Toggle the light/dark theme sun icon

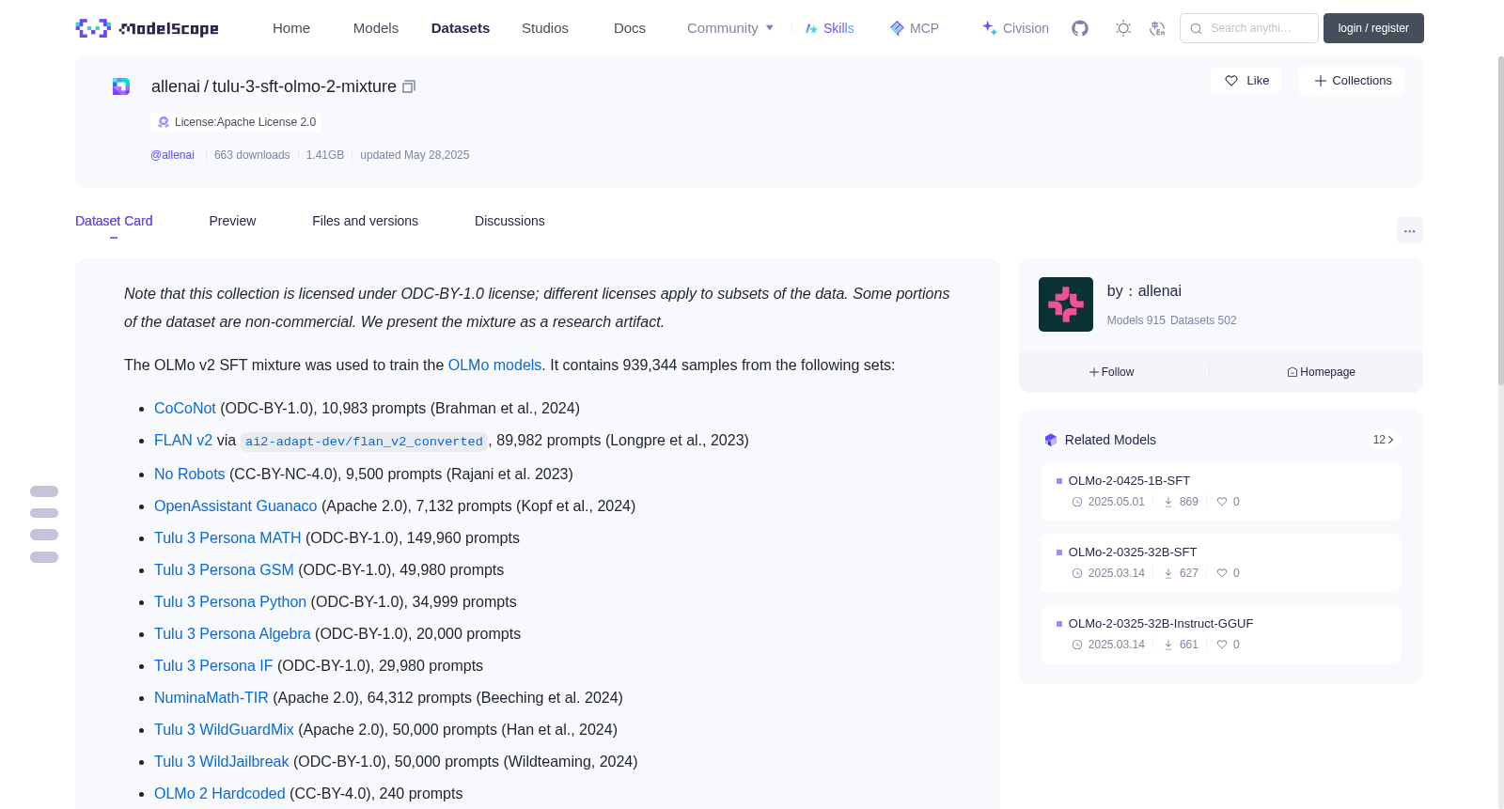[x=1123, y=28]
